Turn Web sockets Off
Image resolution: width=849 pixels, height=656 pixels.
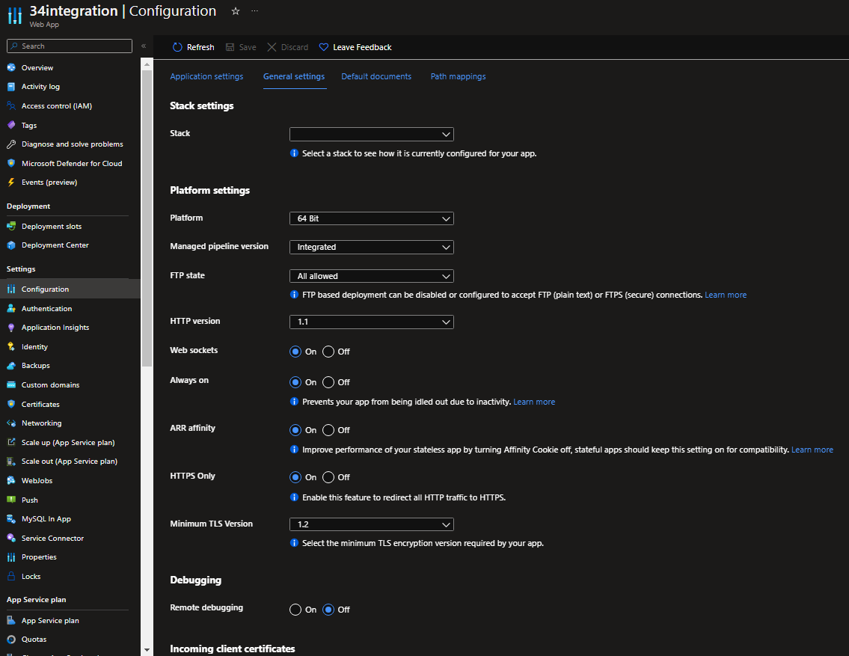(x=328, y=352)
